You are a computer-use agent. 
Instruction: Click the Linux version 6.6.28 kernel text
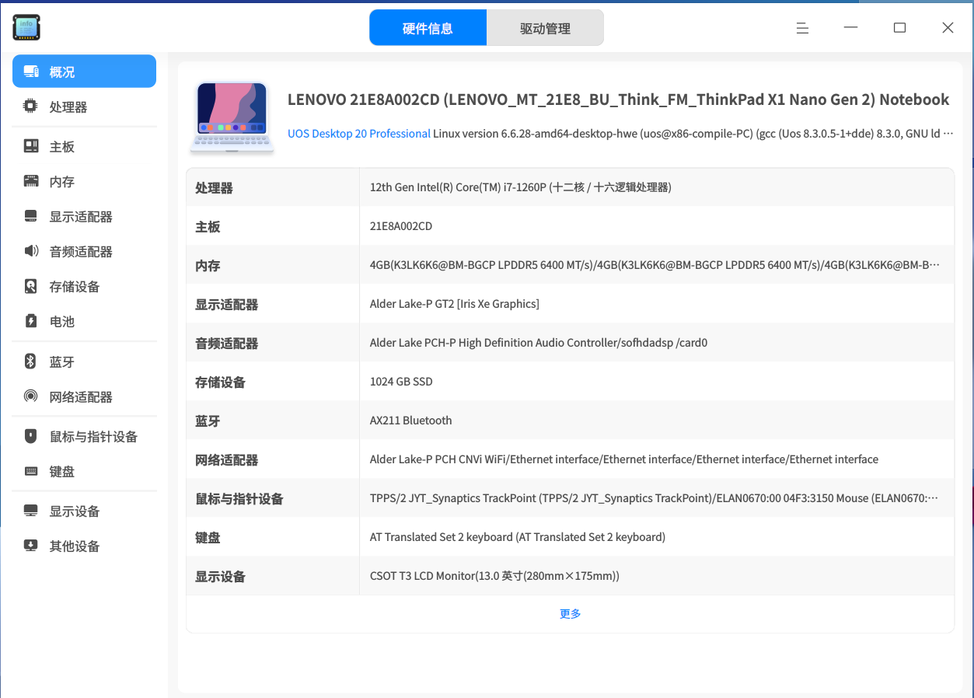(693, 134)
